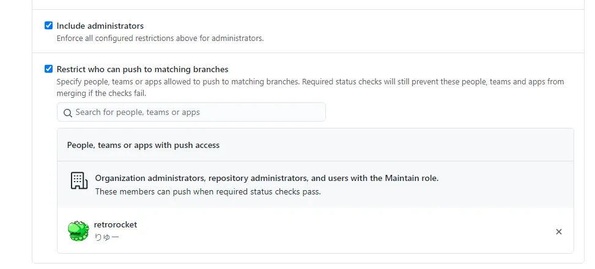Remove retrorocket from push access

tap(558, 232)
